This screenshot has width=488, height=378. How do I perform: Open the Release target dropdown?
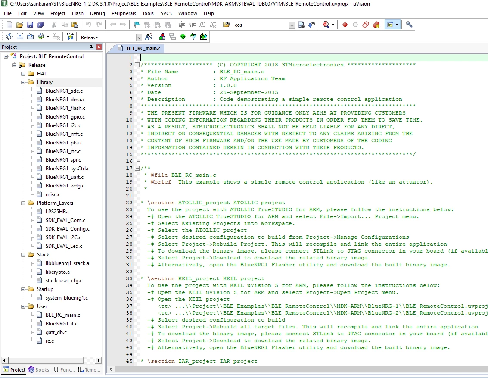(x=139, y=37)
